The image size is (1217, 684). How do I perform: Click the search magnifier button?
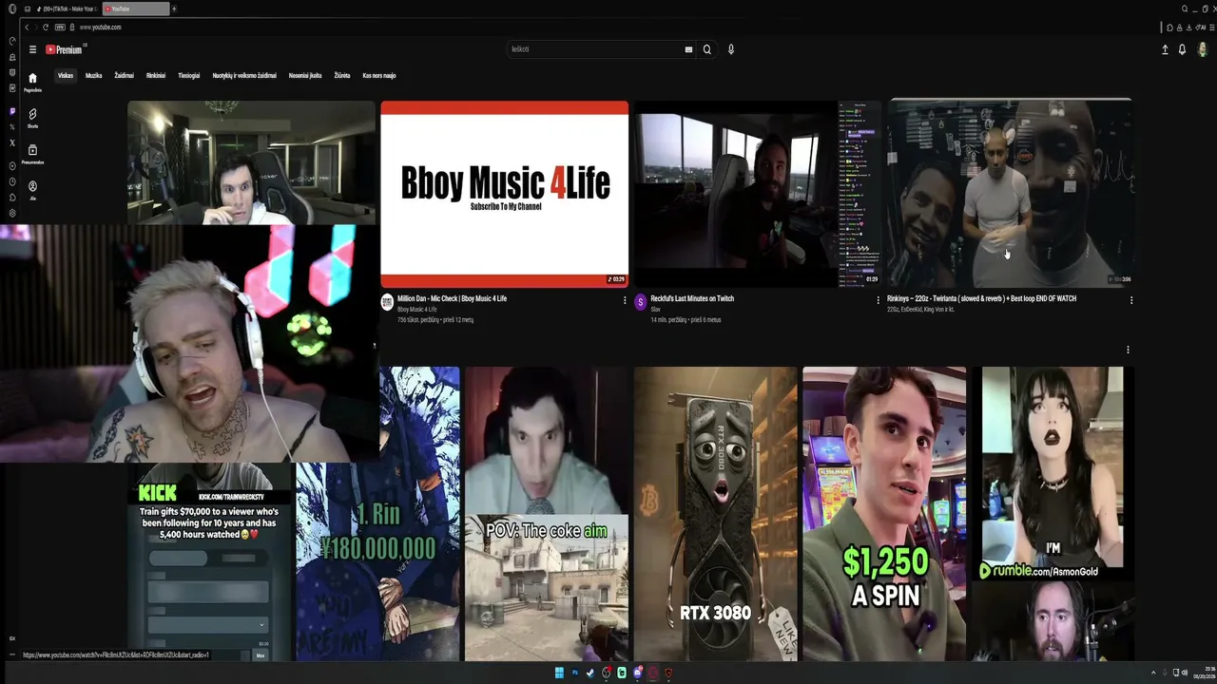(x=706, y=49)
